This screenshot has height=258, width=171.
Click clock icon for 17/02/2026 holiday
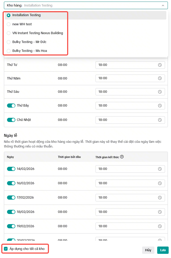pos(160,198)
